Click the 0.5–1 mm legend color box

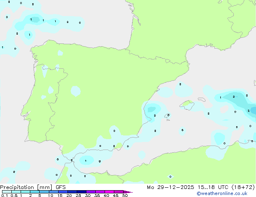coord(16,192)
